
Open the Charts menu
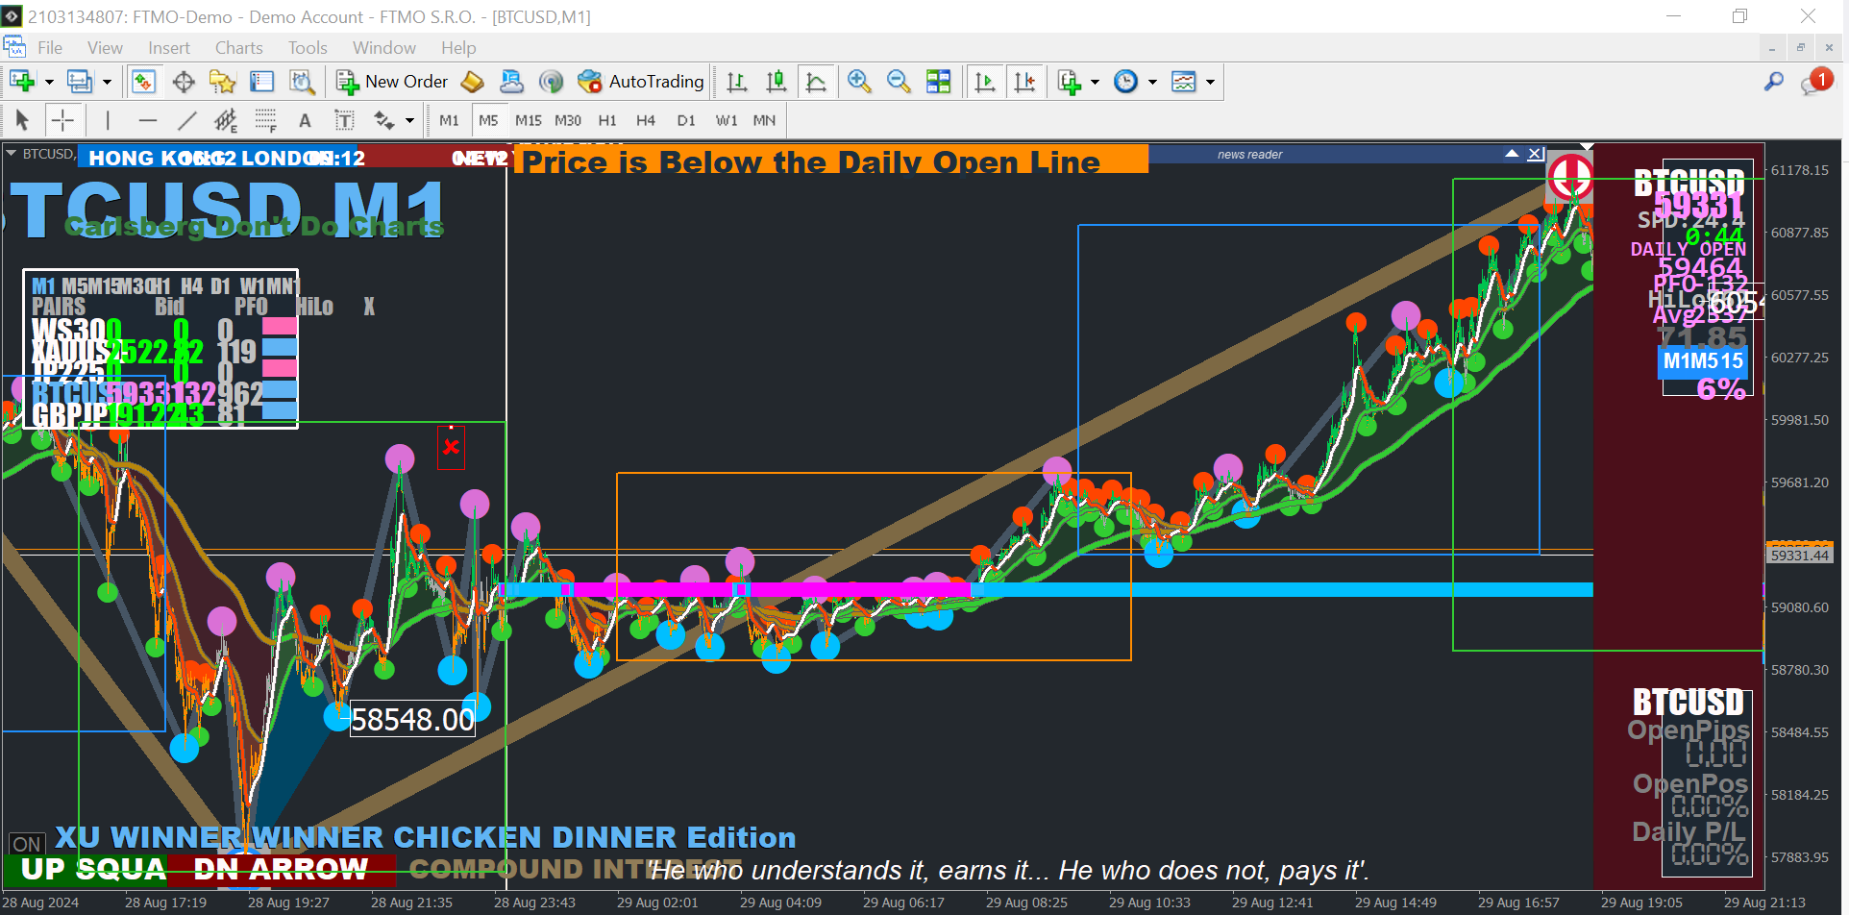tap(239, 48)
